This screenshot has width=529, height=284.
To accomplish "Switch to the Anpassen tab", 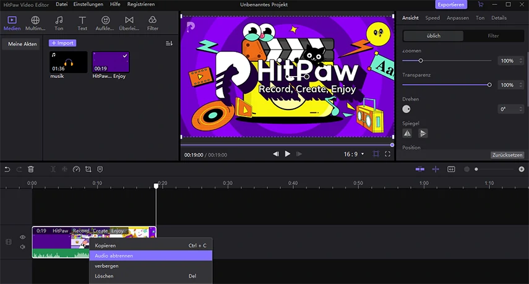I will click(x=458, y=18).
